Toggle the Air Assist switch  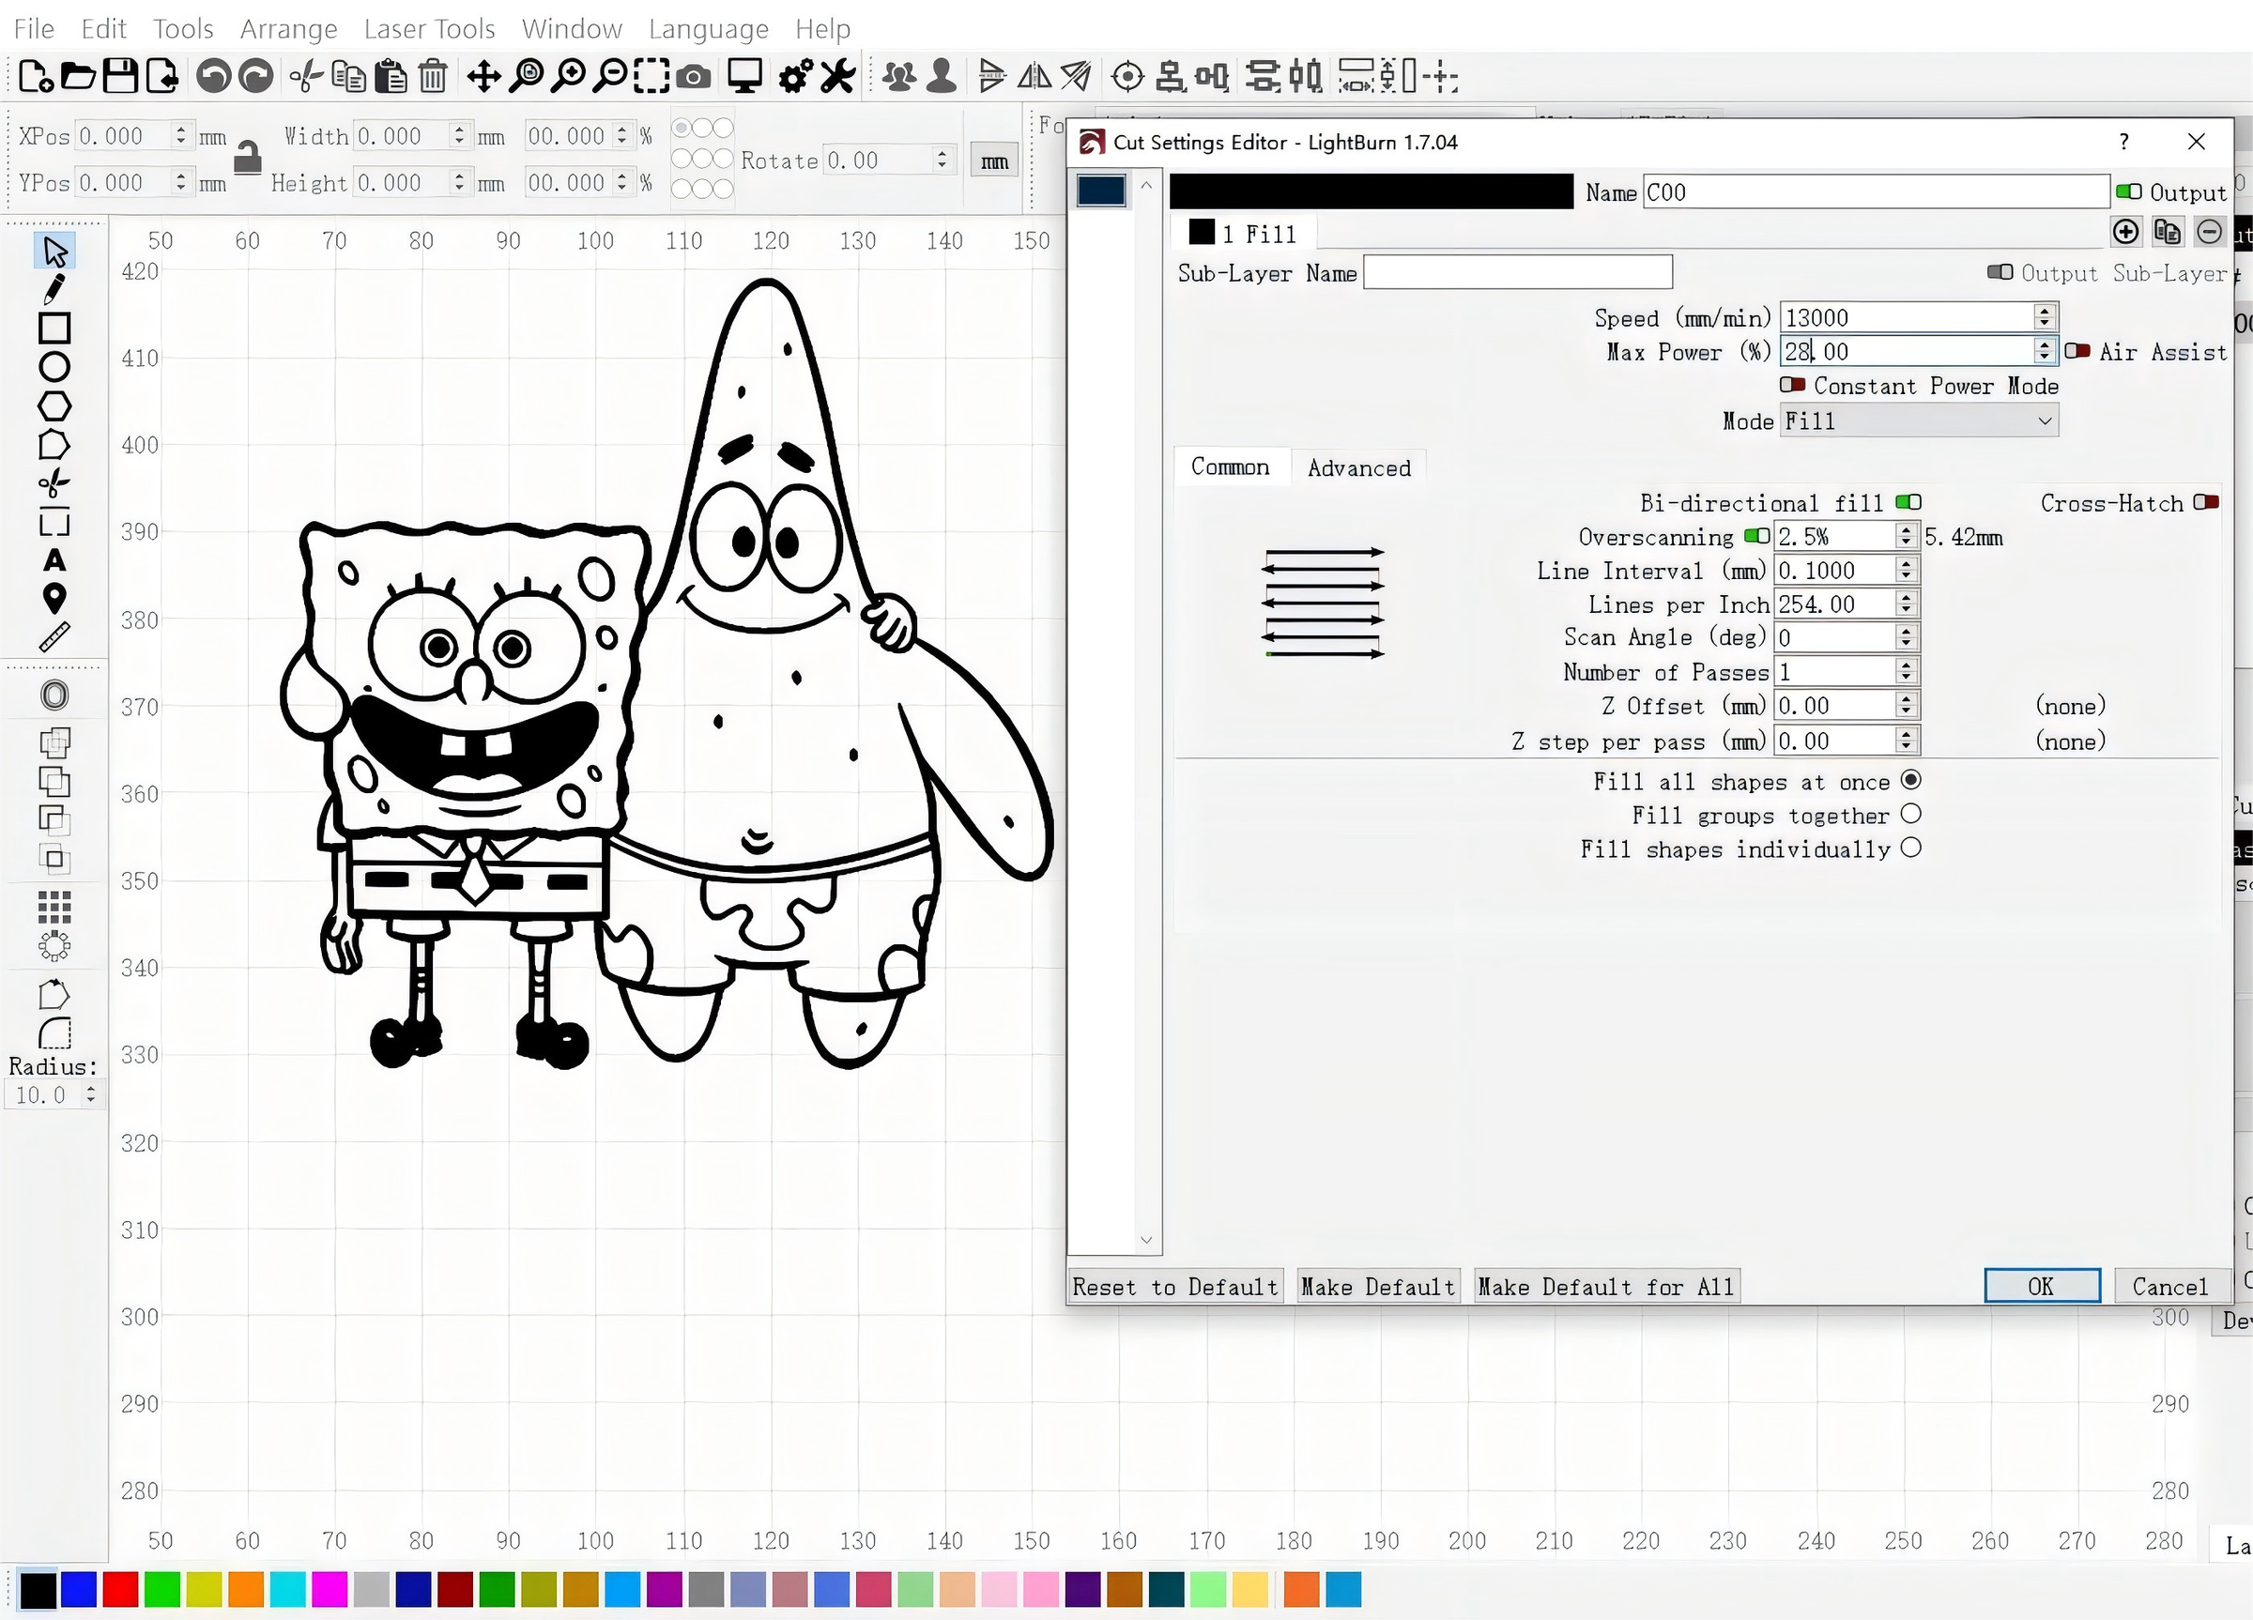(x=2077, y=351)
